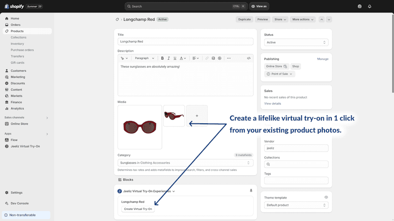Pin the Jeeliz Virtual Try-On block
394x221 pixels.
[251, 191]
